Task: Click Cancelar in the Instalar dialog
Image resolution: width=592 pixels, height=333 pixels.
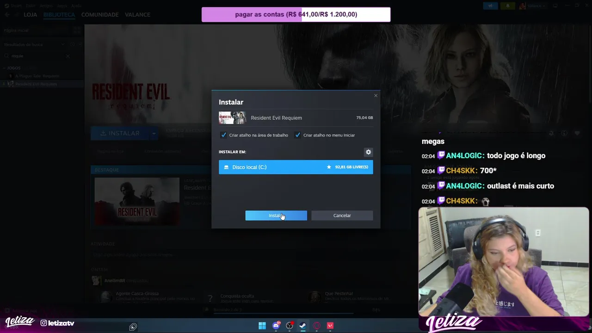Action: tap(342, 216)
